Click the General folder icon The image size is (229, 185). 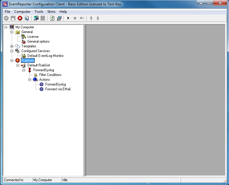pos(18,32)
